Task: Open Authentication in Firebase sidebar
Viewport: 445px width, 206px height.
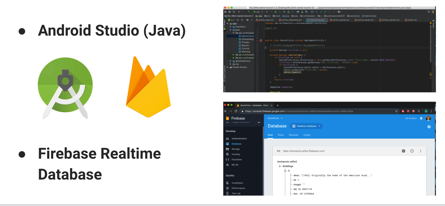Action: coord(239,139)
